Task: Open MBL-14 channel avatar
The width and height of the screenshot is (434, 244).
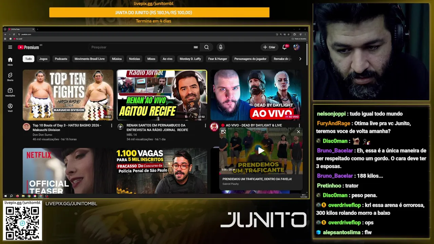Action: pos(120,127)
